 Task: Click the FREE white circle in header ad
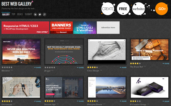coord(123,9)
